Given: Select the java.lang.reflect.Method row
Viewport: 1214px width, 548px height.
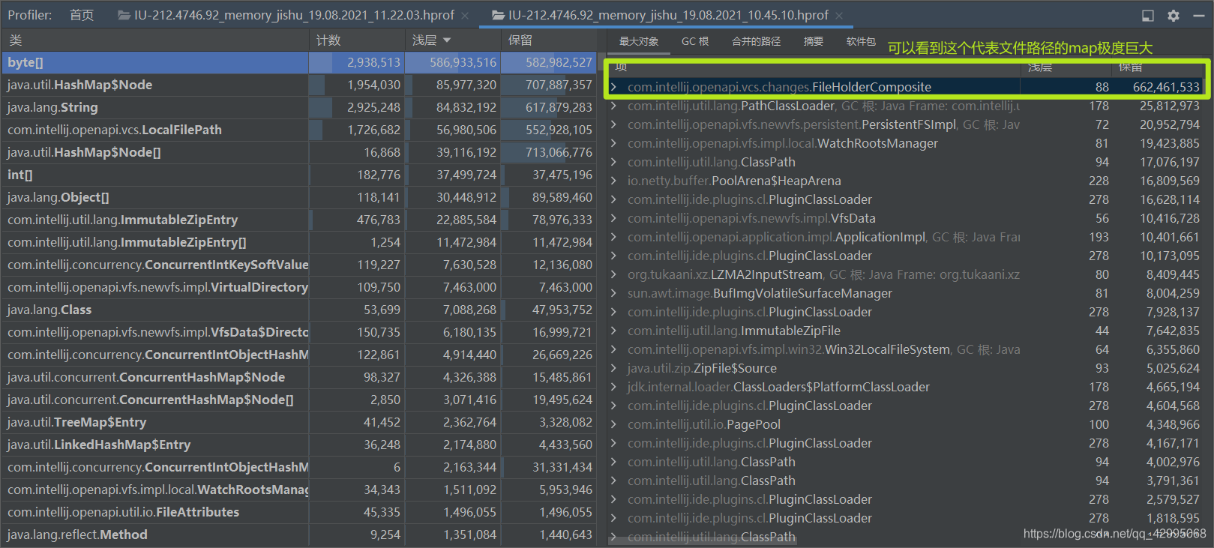Looking at the screenshot, I should pyautogui.click(x=298, y=535).
